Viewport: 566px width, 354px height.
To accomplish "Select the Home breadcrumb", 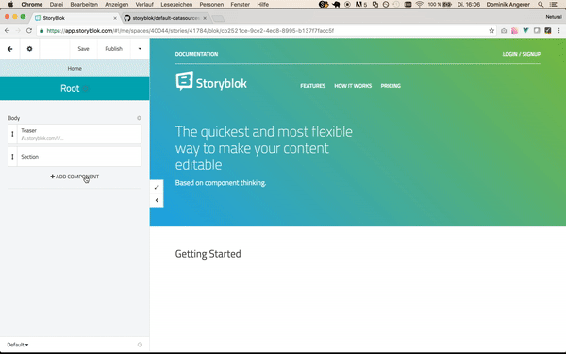I will tap(75, 68).
